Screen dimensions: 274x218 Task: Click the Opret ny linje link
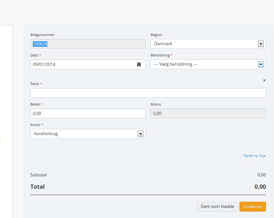[254, 156]
